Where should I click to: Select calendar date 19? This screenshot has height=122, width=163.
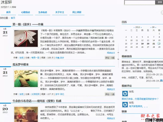(142, 44)
